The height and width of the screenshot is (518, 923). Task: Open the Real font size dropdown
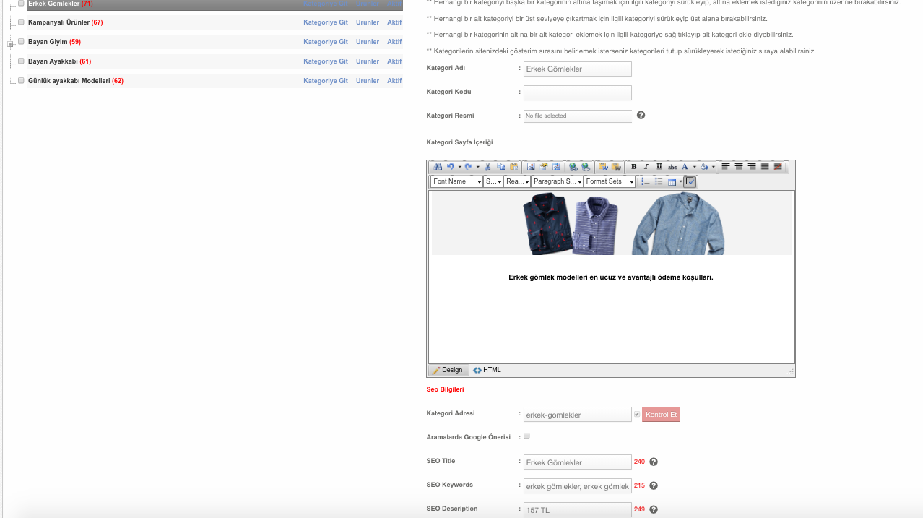click(517, 181)
